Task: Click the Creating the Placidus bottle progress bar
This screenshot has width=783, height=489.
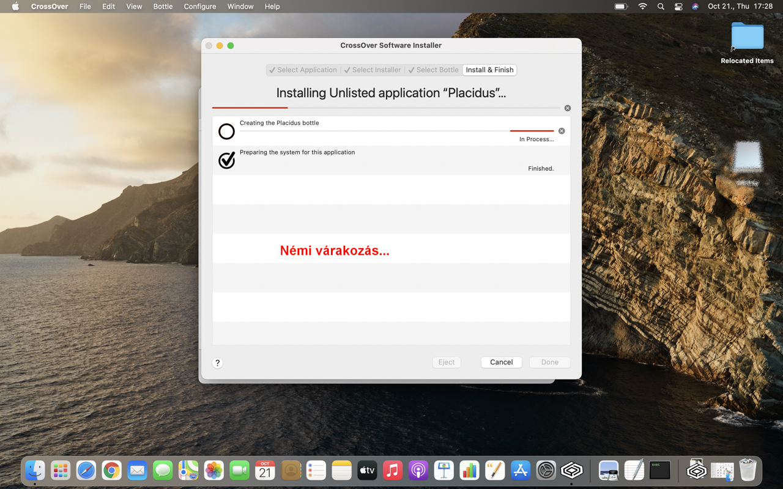Action: click(397, 131)
